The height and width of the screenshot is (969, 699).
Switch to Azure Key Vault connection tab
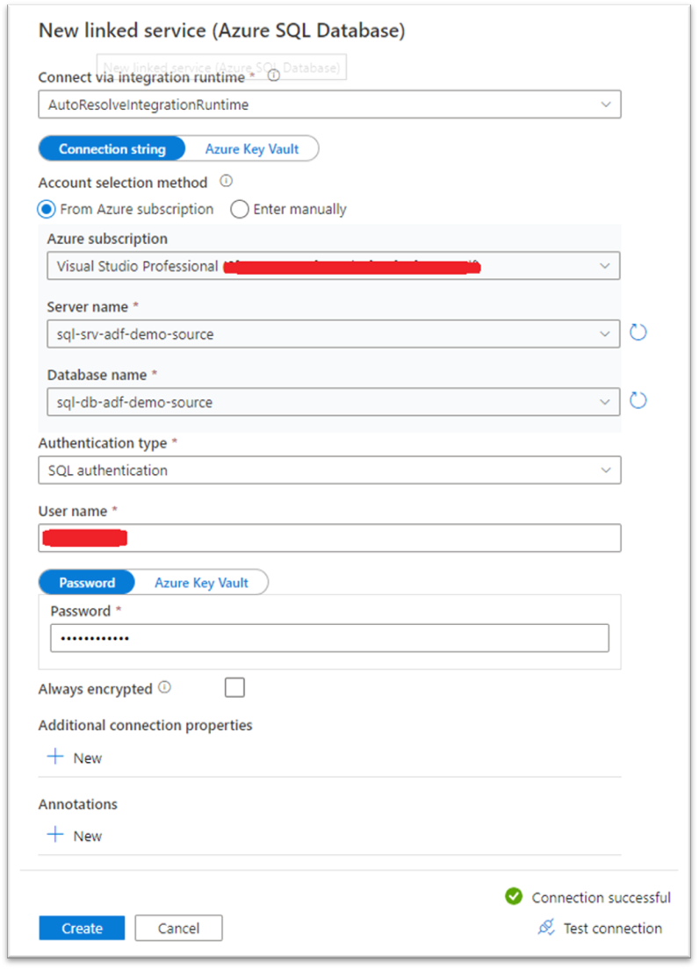(252, 149)
